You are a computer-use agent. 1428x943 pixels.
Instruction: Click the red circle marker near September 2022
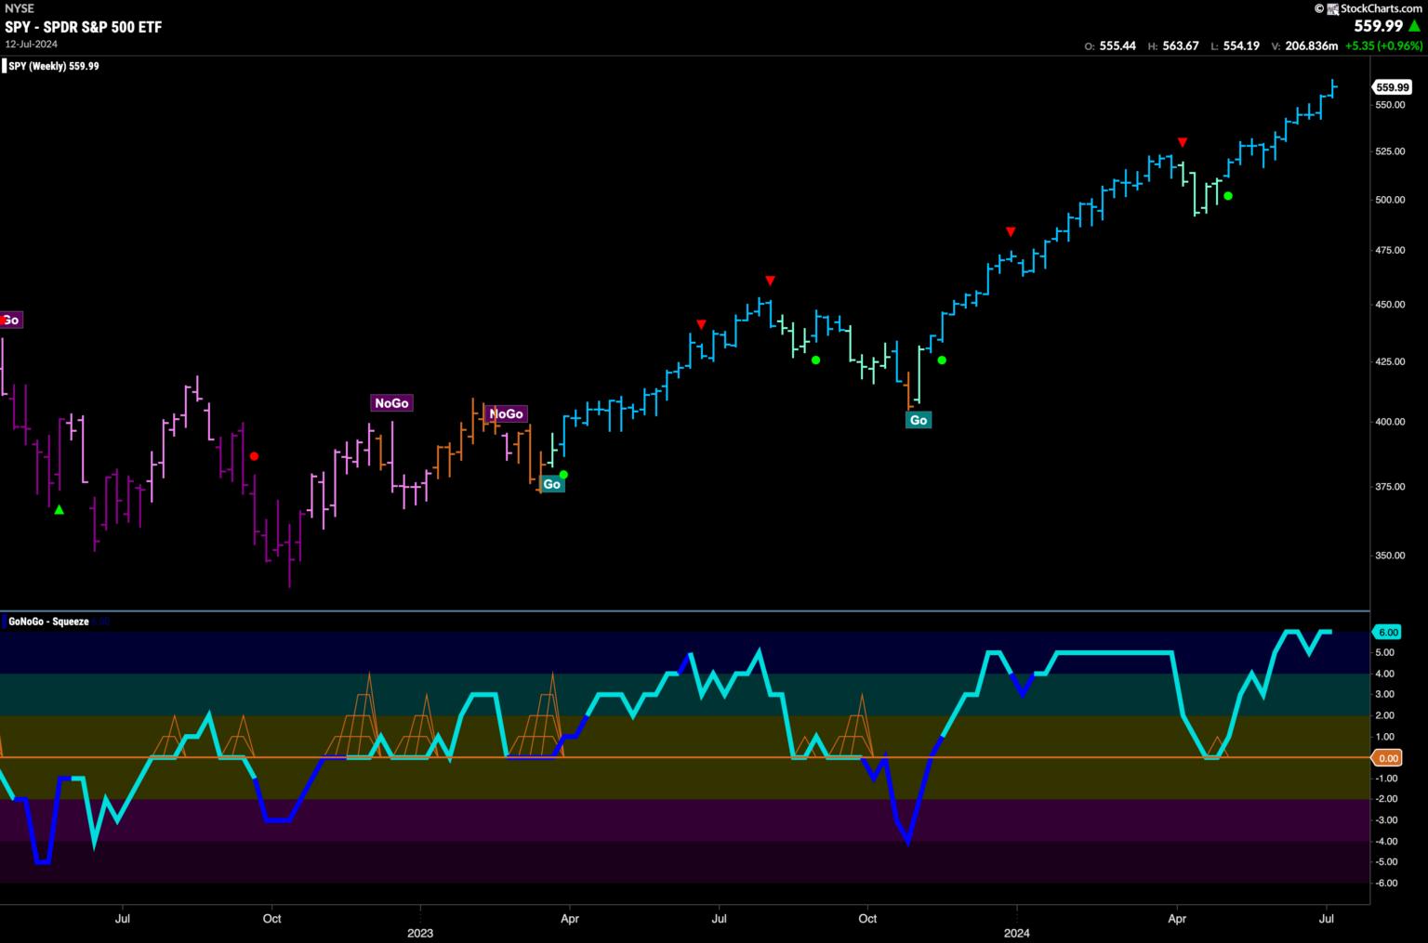[254, 456]
